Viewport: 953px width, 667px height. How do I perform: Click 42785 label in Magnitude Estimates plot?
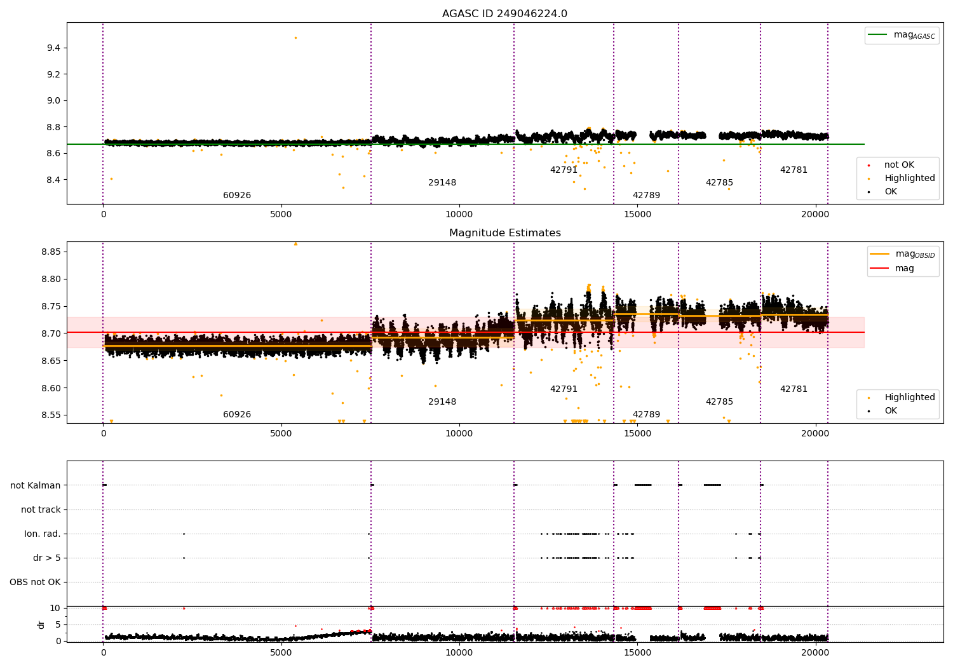pyautogui.click(x=719, y=402)
